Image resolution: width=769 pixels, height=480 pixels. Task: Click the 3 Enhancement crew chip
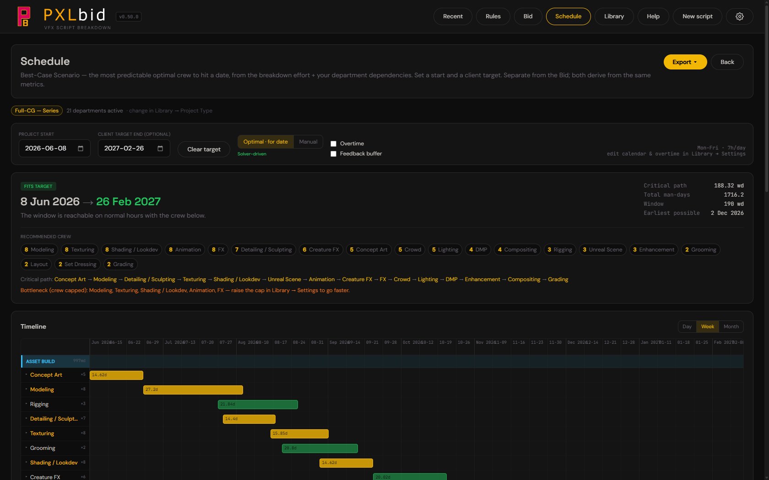653,250
